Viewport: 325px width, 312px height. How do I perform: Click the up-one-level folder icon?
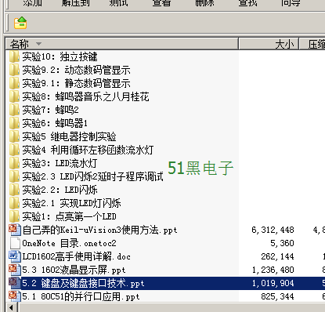click(x=20, y=23)
